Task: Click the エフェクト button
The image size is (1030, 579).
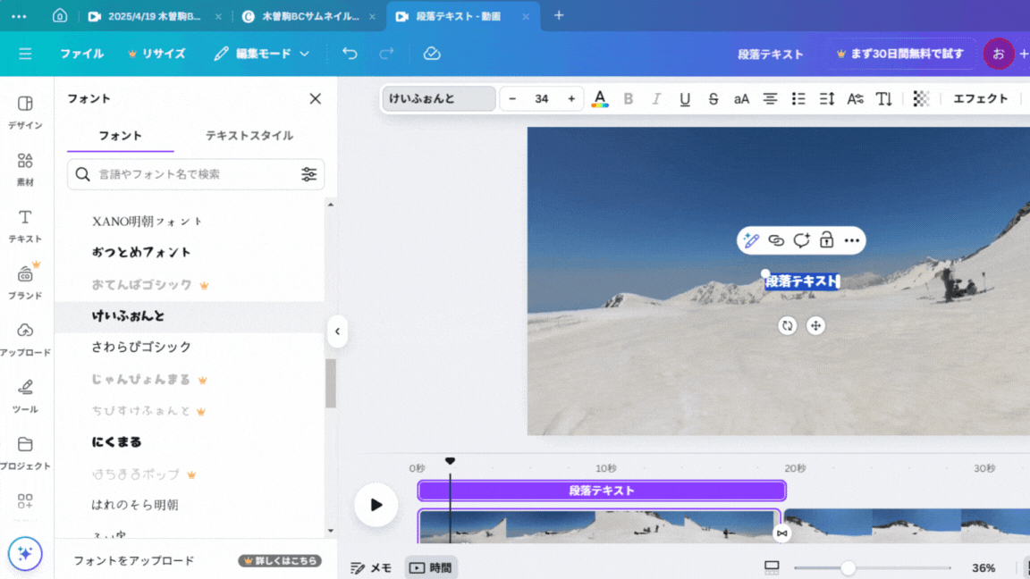Action: point(980,99)
